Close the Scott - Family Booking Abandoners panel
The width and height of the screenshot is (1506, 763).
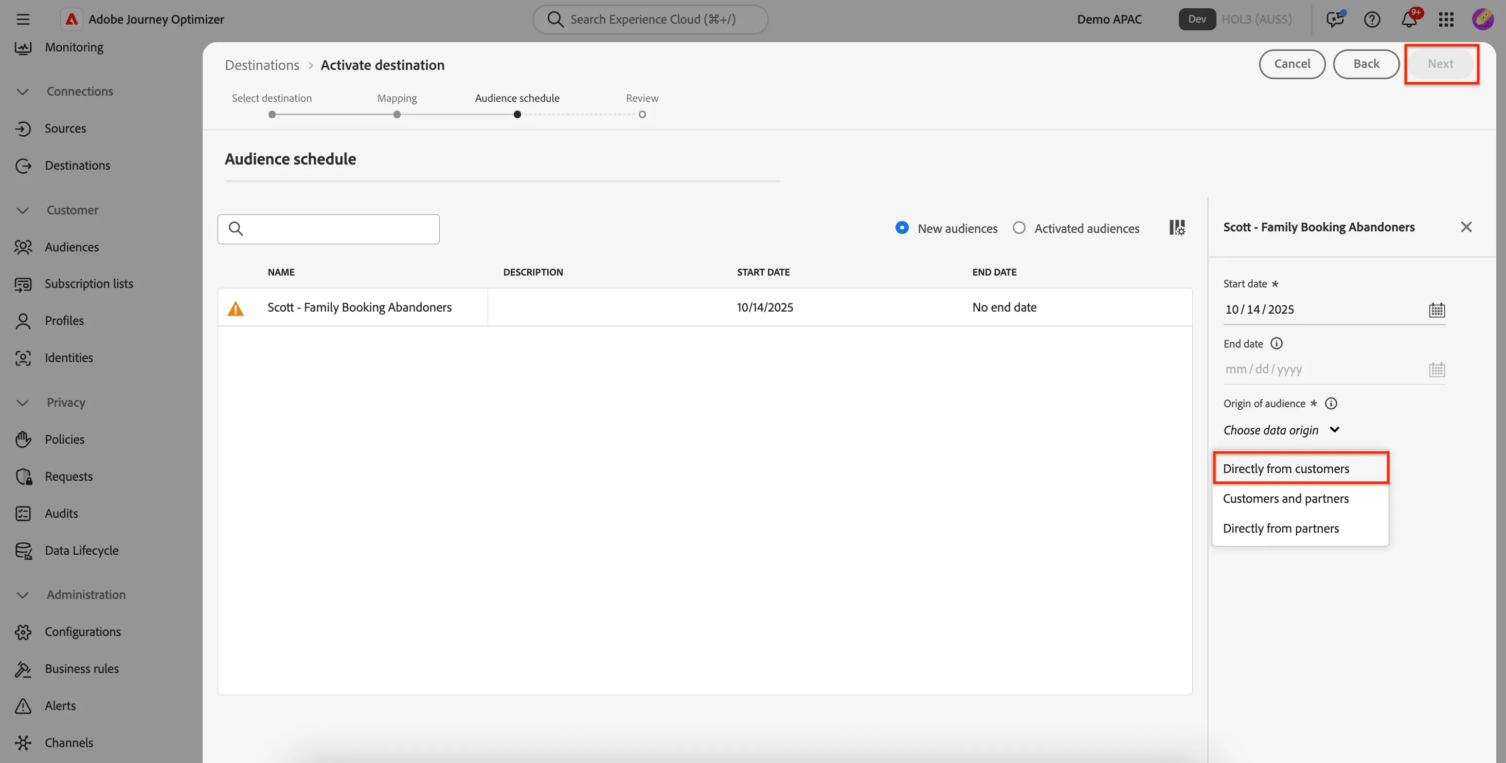(x=1466, y=227)
